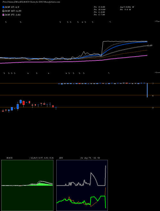
Task: Click the magenta DOW PT legend swatch
Action: [4, 15]
